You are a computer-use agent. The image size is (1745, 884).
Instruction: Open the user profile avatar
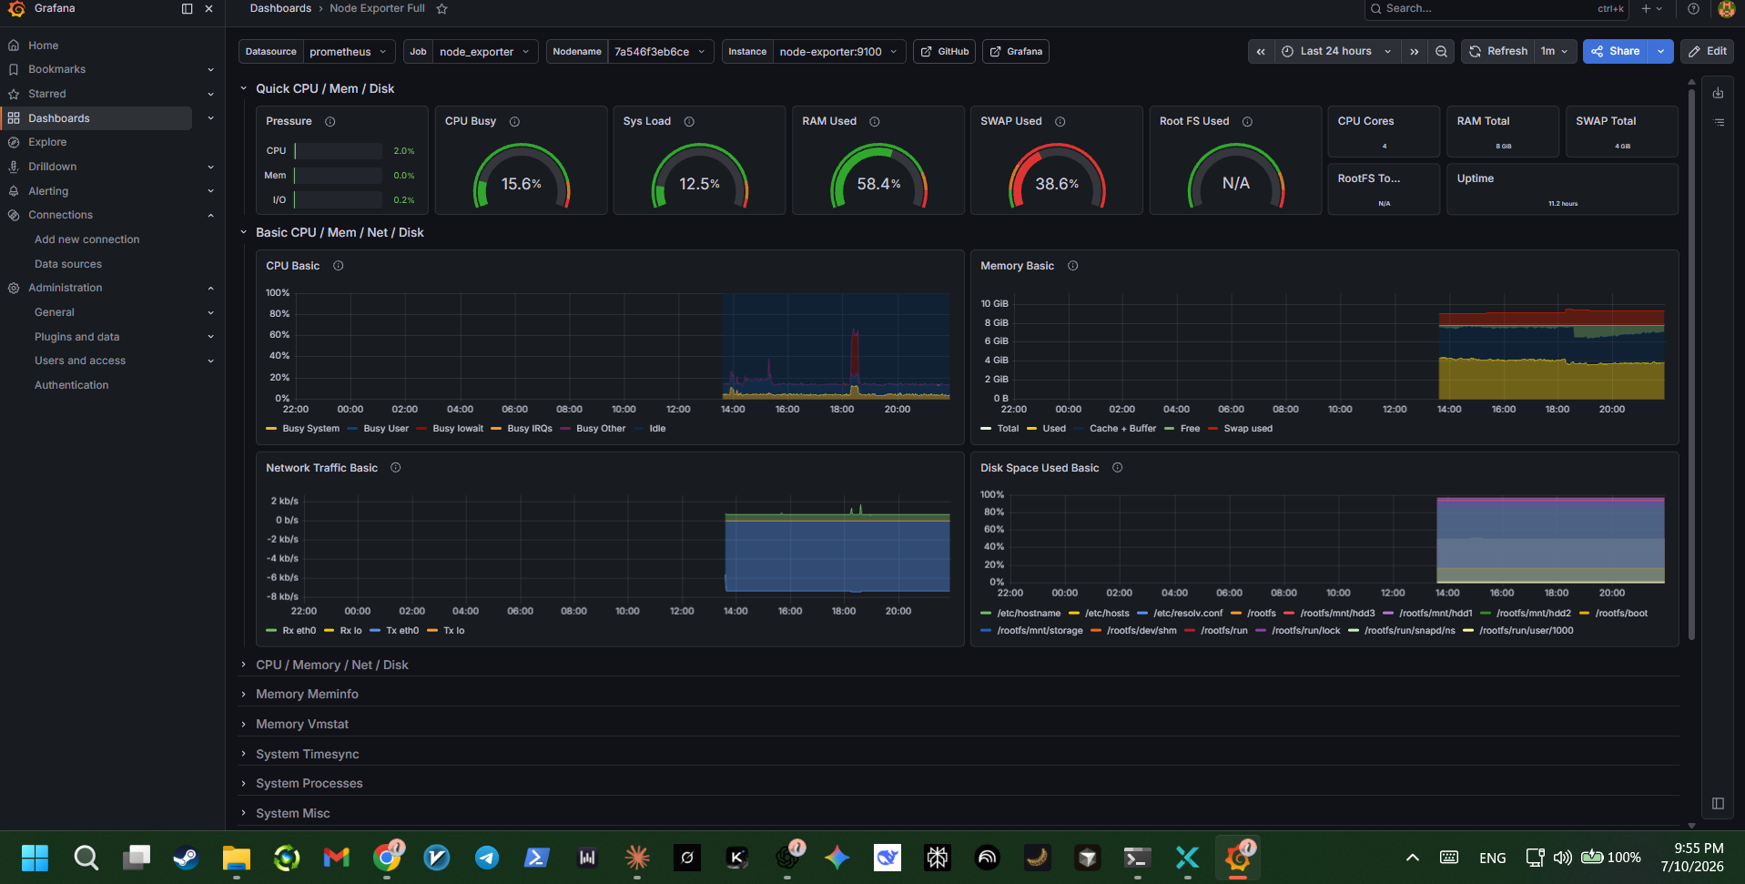(x=1726, y=9)
